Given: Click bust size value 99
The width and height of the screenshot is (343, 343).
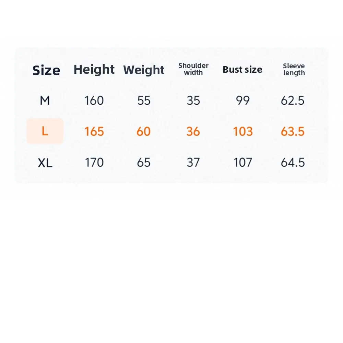Looking at the screenshot, I should click(x=243, y=100).
